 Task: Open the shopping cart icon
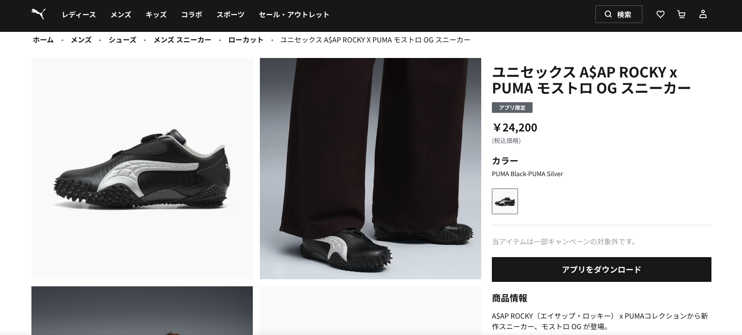[x=681, y=14]
